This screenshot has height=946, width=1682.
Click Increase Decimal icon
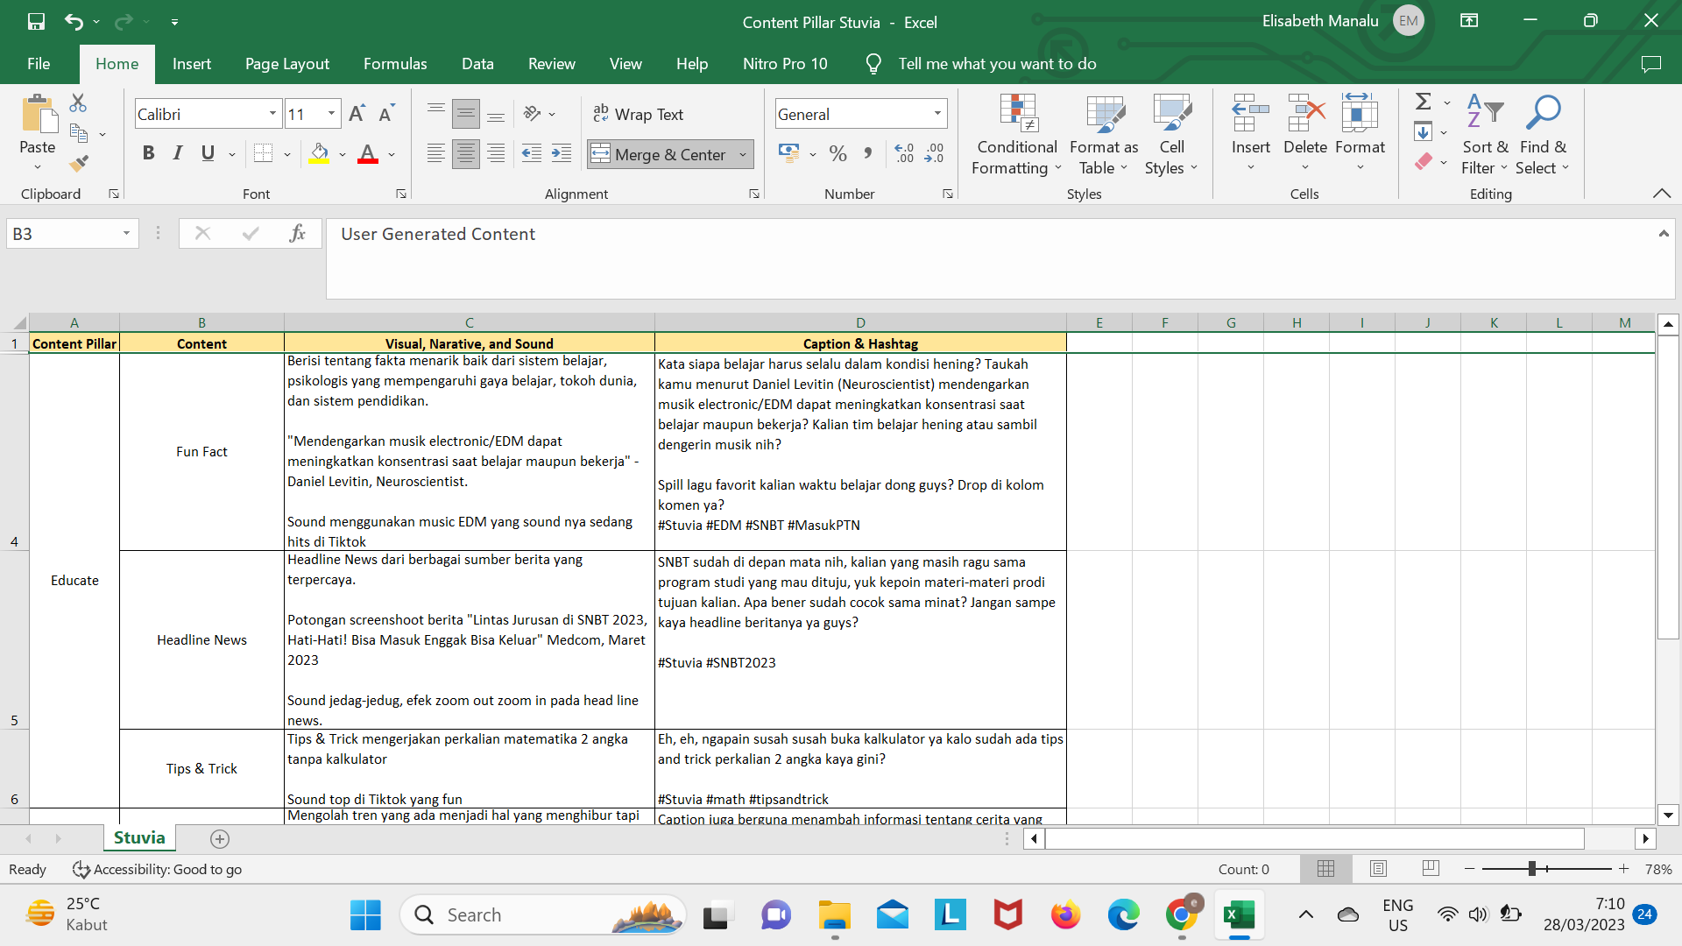(905, 153)
